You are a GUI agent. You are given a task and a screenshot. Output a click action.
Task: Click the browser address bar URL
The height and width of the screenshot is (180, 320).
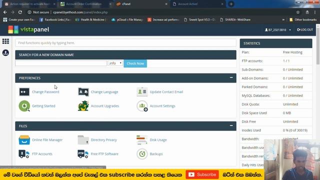pyautogui.click(x=80, y=12)
